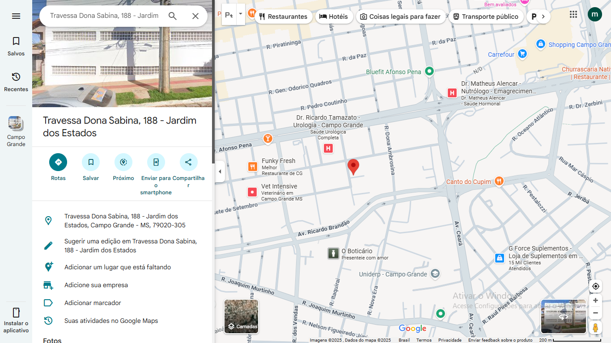Viewport: 611px width, 343px height.
Task: Open dropdown arrow beside parking shortcut
Action: [241, 14]
